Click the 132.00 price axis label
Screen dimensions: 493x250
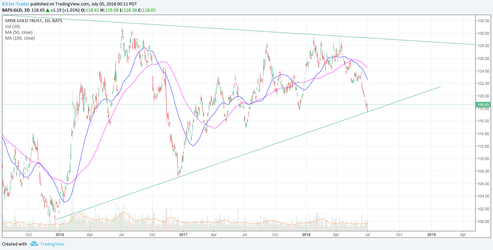[483, 21]
